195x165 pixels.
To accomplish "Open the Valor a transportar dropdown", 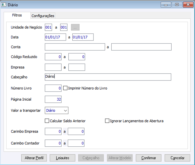I will click(x=57, y=110).
